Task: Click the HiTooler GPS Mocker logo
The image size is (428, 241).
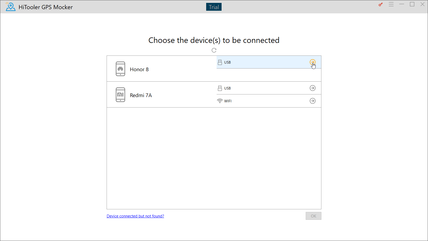Action: (10, 7)
